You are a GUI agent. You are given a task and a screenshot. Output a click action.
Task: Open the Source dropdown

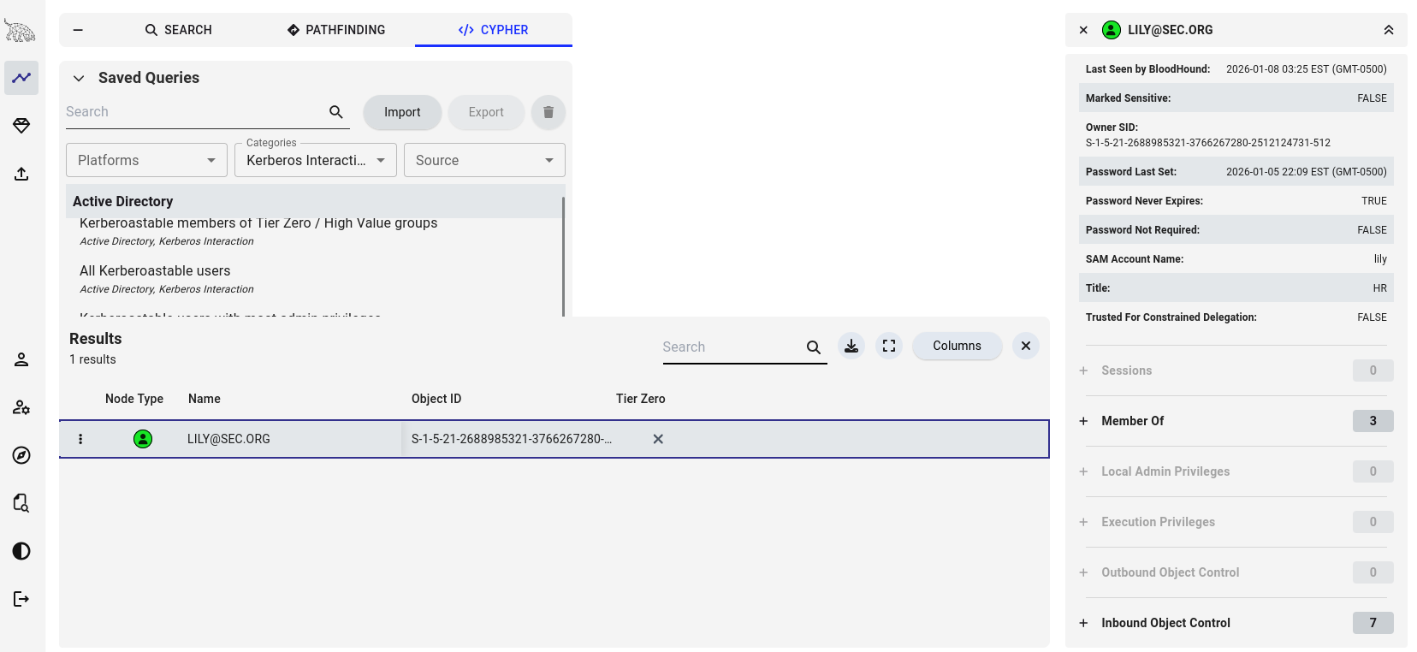(484, 160)
